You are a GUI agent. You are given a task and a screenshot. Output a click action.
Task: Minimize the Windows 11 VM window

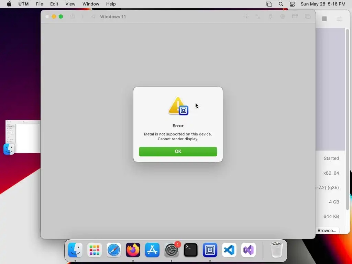coord(54,16)
